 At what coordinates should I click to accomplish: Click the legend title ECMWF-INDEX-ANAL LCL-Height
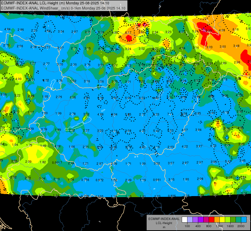(164, 221)
